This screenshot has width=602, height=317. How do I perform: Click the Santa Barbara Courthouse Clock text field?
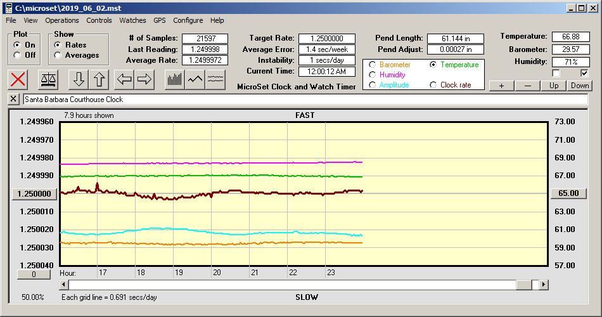304,100
